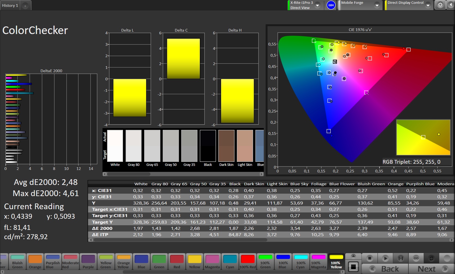Toggle the auto-advance refresh icon

click(431, 258)
